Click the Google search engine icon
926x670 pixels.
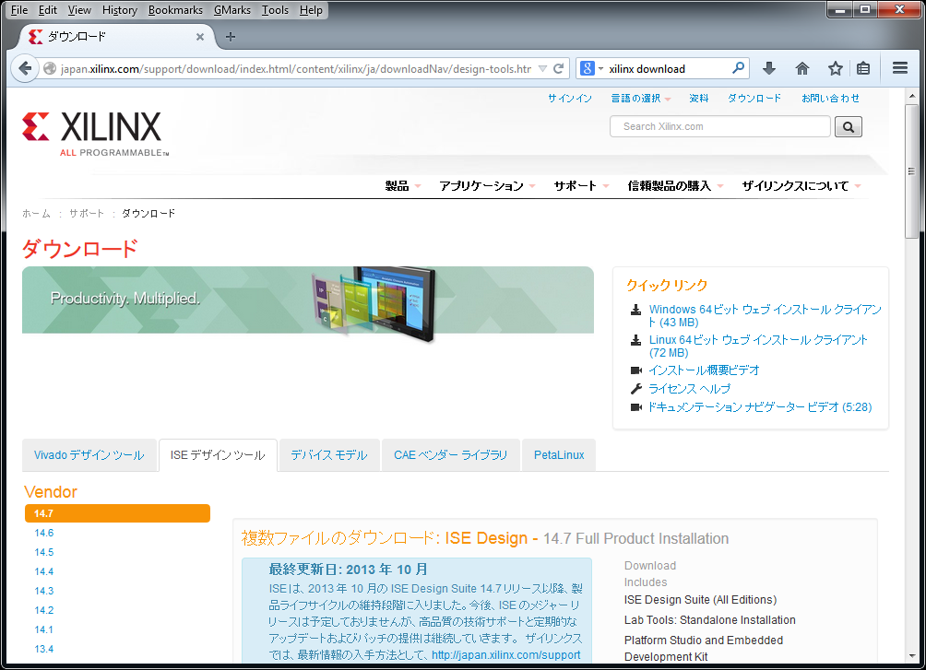pos(587,68)
